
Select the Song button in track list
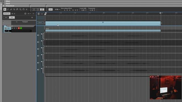(12, 18)
